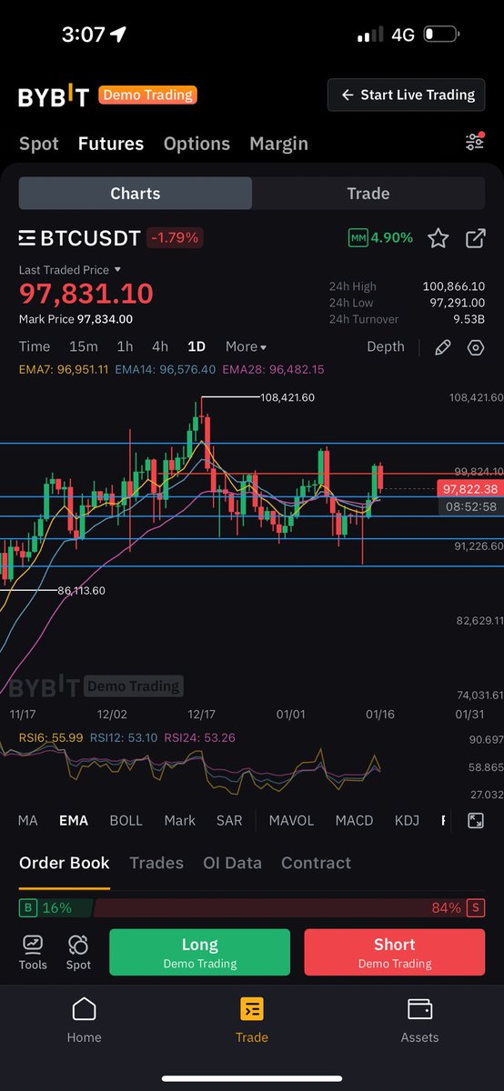Viewport: 504px width, 1091px height.
Task: Select the 1D chart interval
Action: tap(197, 346)
